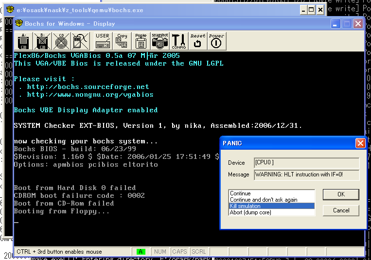Select Continue and don't ask again
This screenshot has height=260, width=371.
click(x=272, y=200)
